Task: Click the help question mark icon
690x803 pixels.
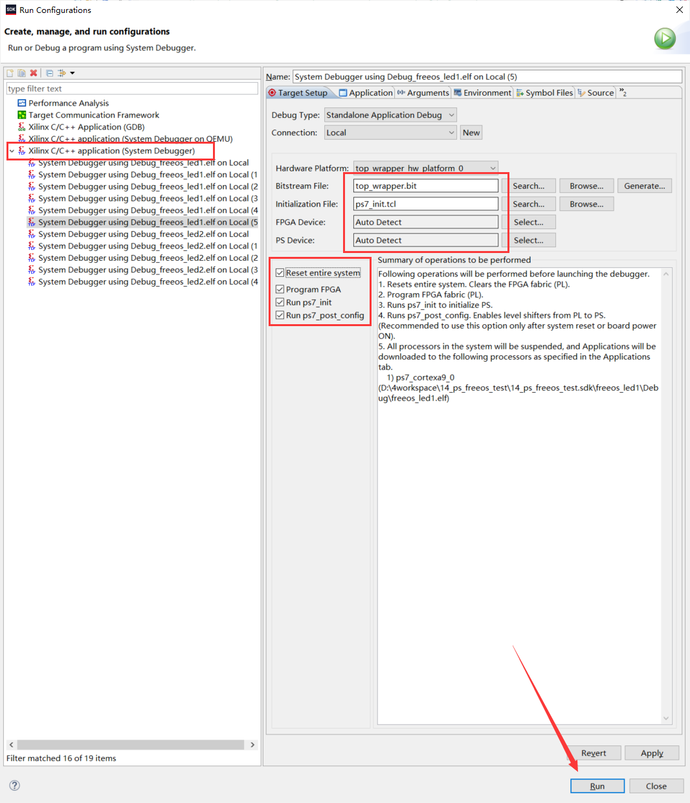Action: pos(15,786)
